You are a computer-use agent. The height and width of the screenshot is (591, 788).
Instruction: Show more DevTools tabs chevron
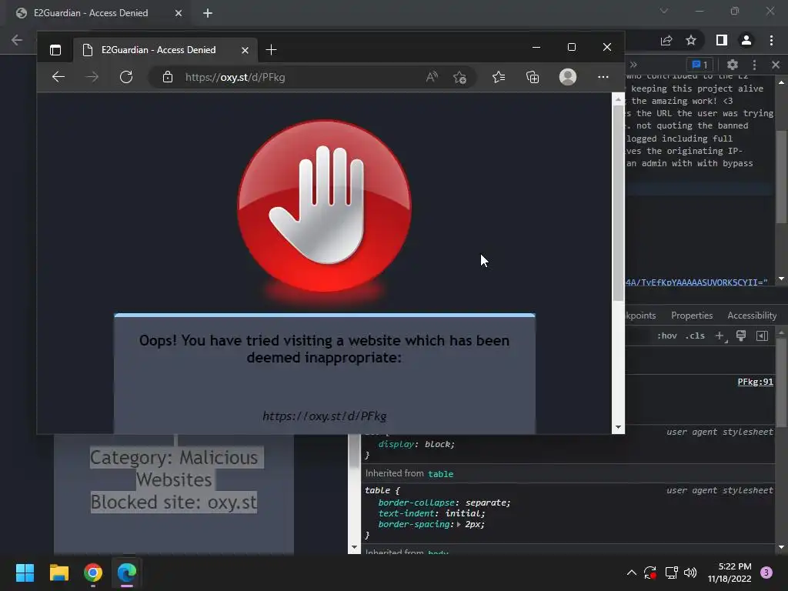(633, 65)
